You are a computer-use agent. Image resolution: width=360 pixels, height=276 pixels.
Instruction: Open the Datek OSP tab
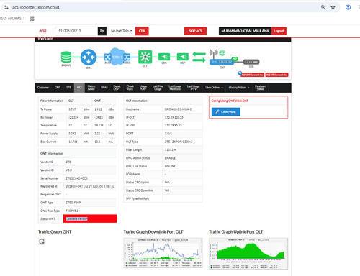(117, 88)
